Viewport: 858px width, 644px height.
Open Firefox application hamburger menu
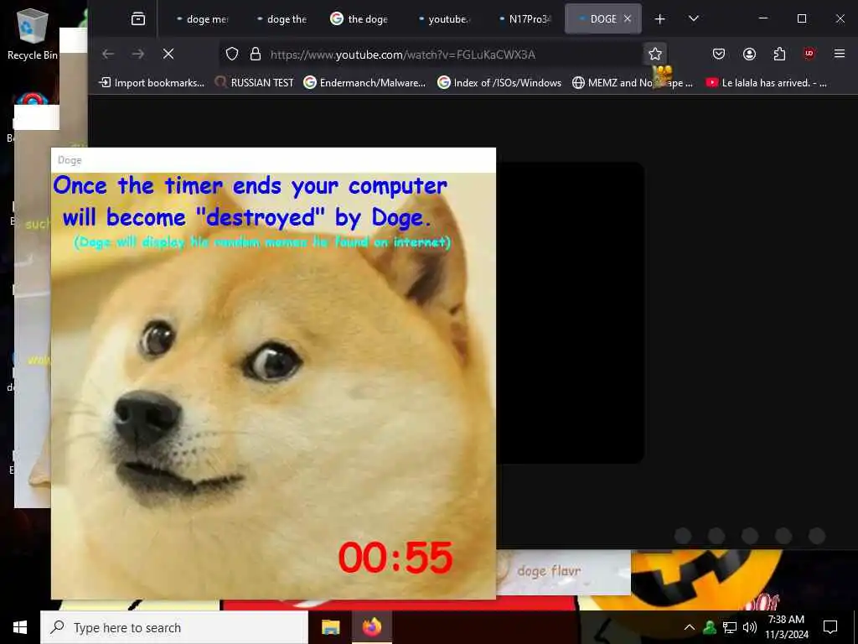pyautogui.click(x=840, y=54)
